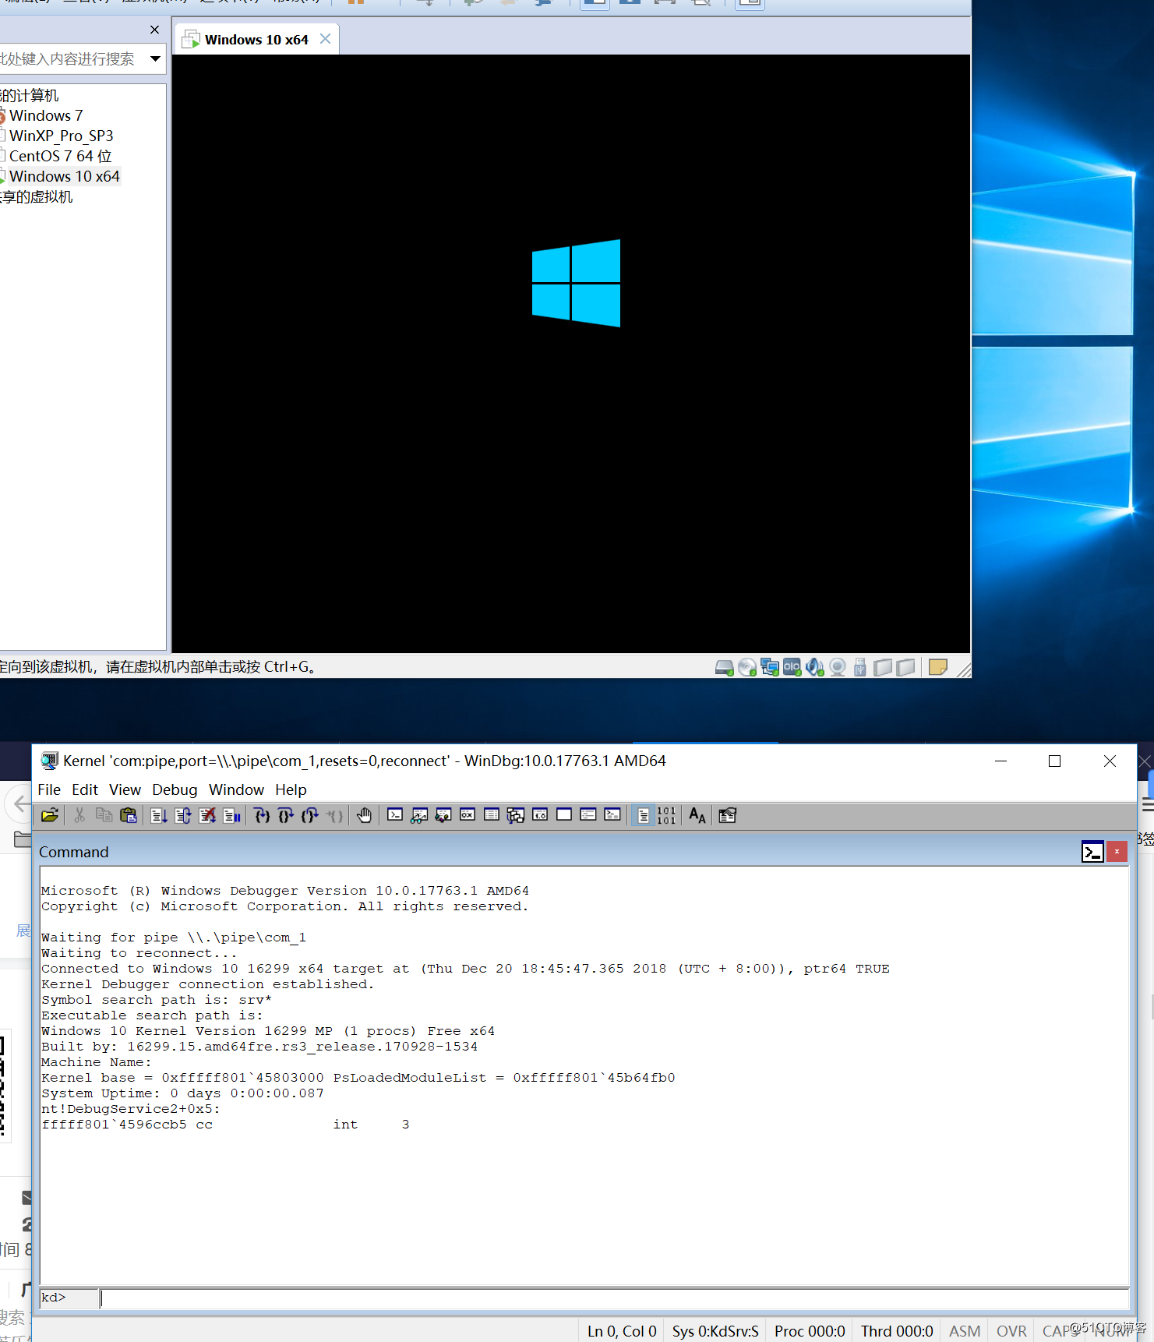
Task: Click the Go debugging toolbar icon
Action: point(159,815)
